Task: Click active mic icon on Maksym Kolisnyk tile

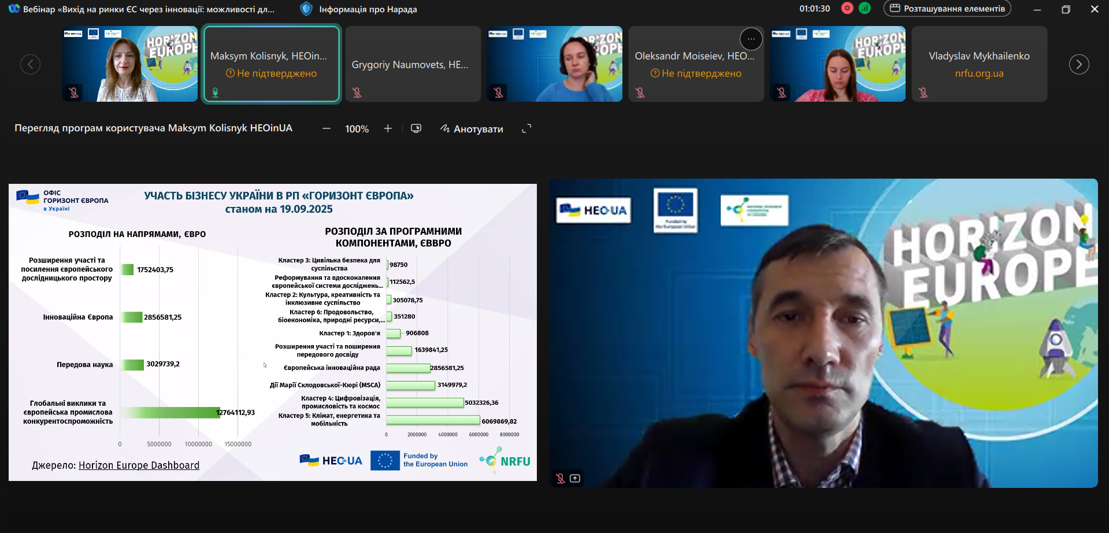Action: click(x=215, y=92)
